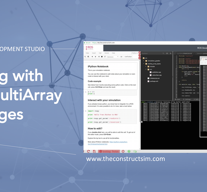Click www.theconstructsim.com text below screenshot
Screen dimensions: 207x192
point(126,159)
